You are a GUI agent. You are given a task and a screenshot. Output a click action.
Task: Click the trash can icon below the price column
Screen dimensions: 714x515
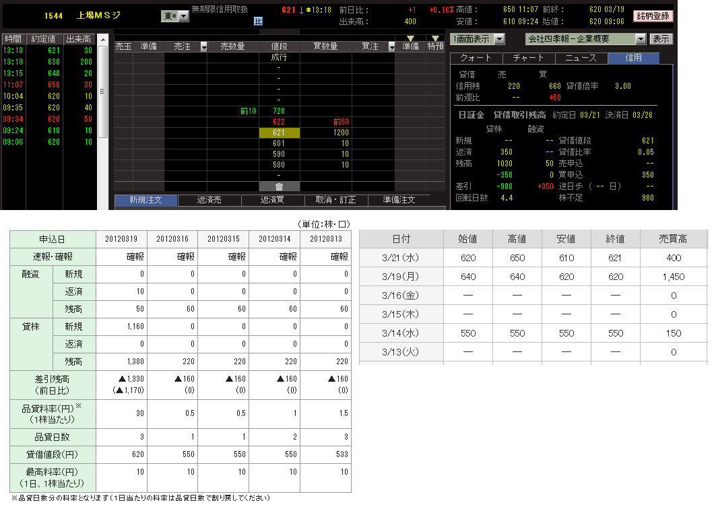[279, 186]
